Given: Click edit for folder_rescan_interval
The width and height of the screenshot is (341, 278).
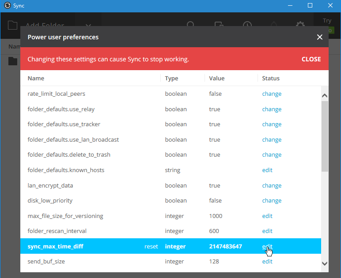Looking at the screenshot, I should tap(267, 231).
